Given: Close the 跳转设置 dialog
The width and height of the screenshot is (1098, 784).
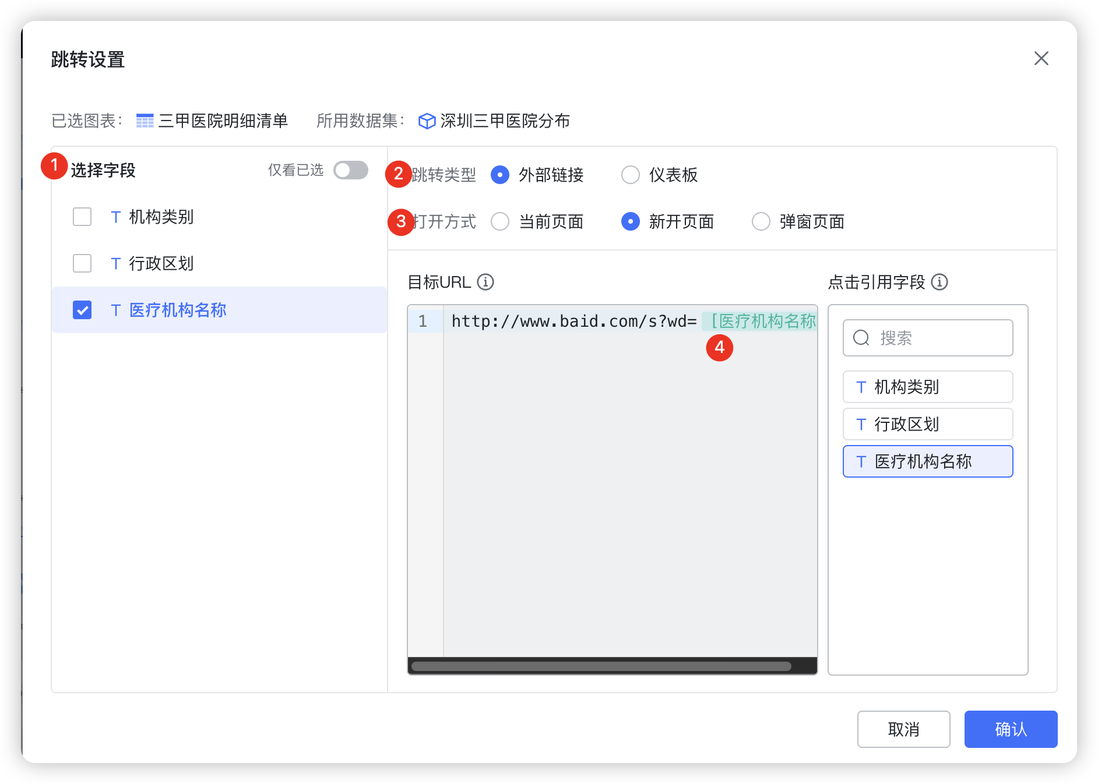Looking at the screenshot, I should pos(1041,58).
